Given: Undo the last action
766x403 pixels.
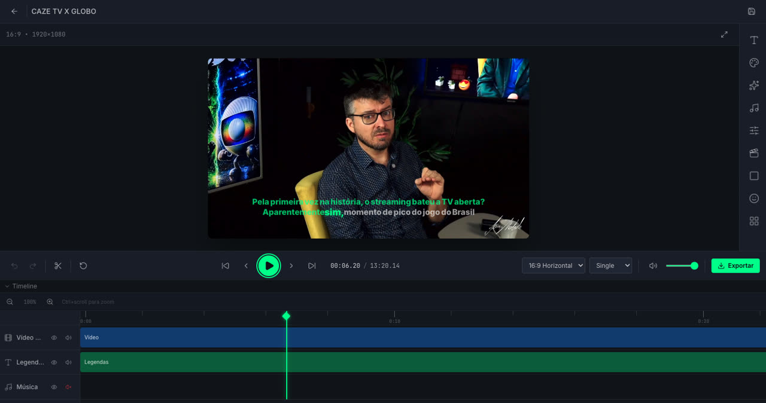Looking at the screenshot, I should 14,265.
